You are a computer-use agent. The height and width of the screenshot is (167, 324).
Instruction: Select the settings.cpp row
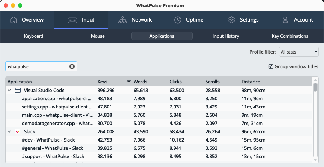tap(159, 107)
